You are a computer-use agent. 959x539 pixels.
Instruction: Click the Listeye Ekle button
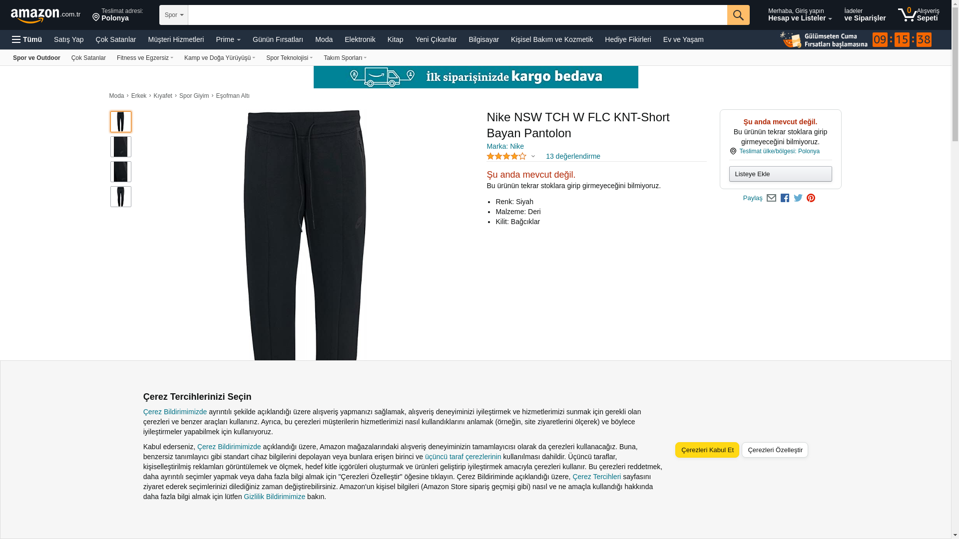click(780, 174)
